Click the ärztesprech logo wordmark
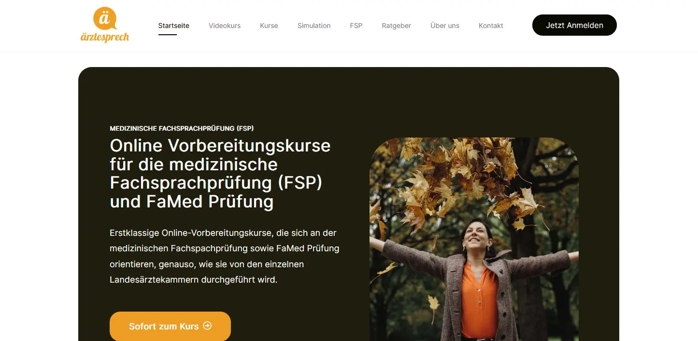This screenshot has height=341, width=698. click(x=105, y=37)
